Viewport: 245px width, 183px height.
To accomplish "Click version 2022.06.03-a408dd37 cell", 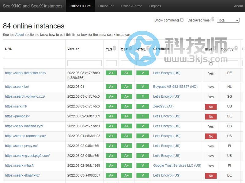I will [84, 176].
